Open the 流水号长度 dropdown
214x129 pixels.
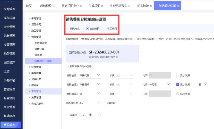(99, 103)
